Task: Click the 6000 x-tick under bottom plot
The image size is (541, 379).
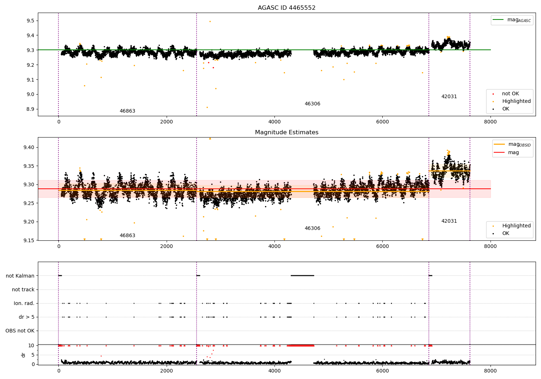Action: tap(382, 371)
